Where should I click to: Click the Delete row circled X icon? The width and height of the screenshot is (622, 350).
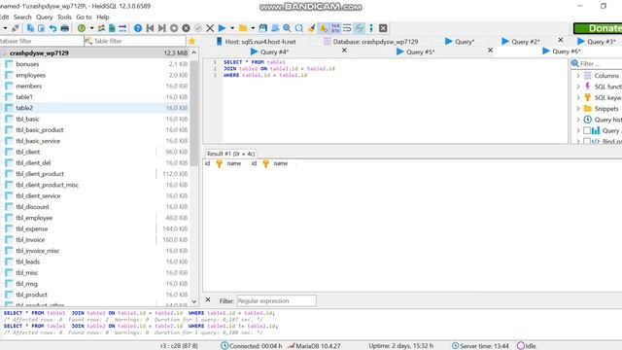click(186, 28)
